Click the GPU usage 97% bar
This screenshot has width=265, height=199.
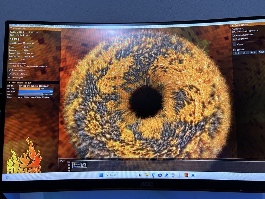point(36,92)
